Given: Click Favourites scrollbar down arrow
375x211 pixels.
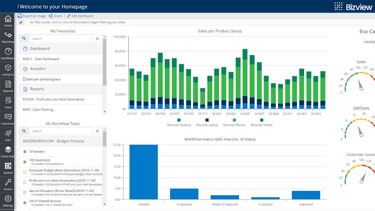Looking at the screenshot, I should (x=105, y=112).
